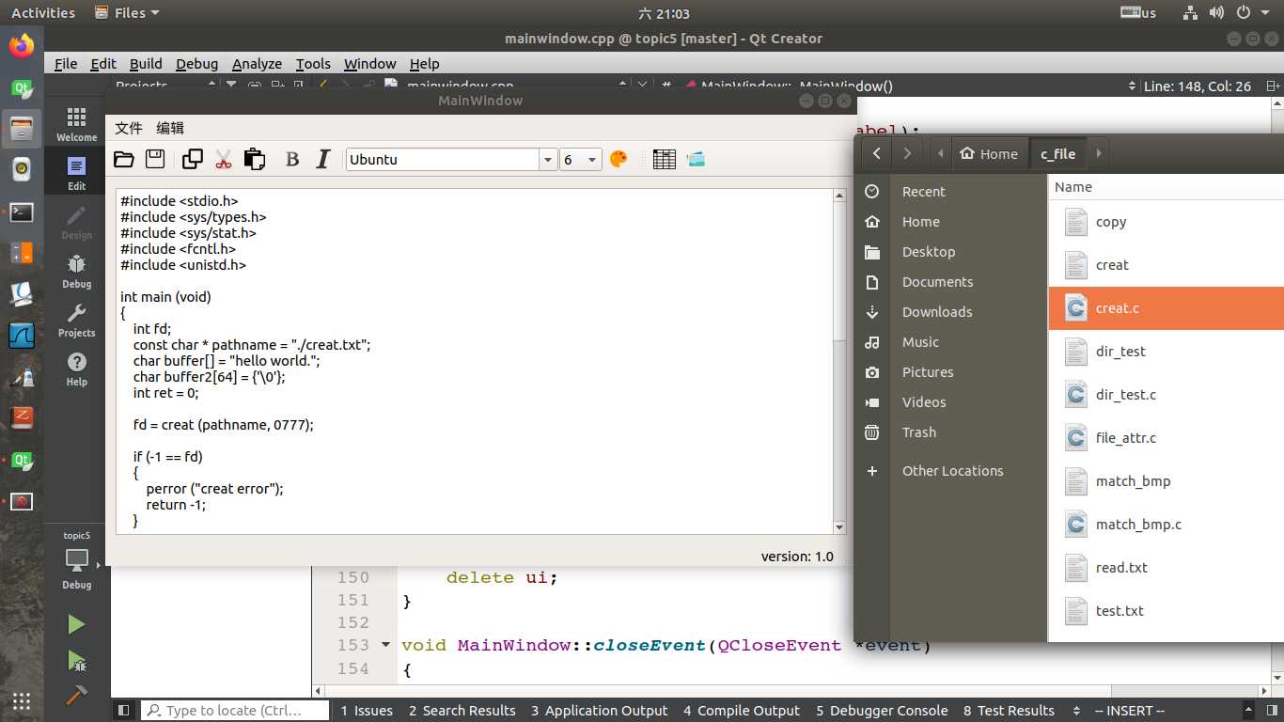Open the Edit menu in Qt Creator
The width and height of the screenshot is (1284, 722).
point(103,64)
